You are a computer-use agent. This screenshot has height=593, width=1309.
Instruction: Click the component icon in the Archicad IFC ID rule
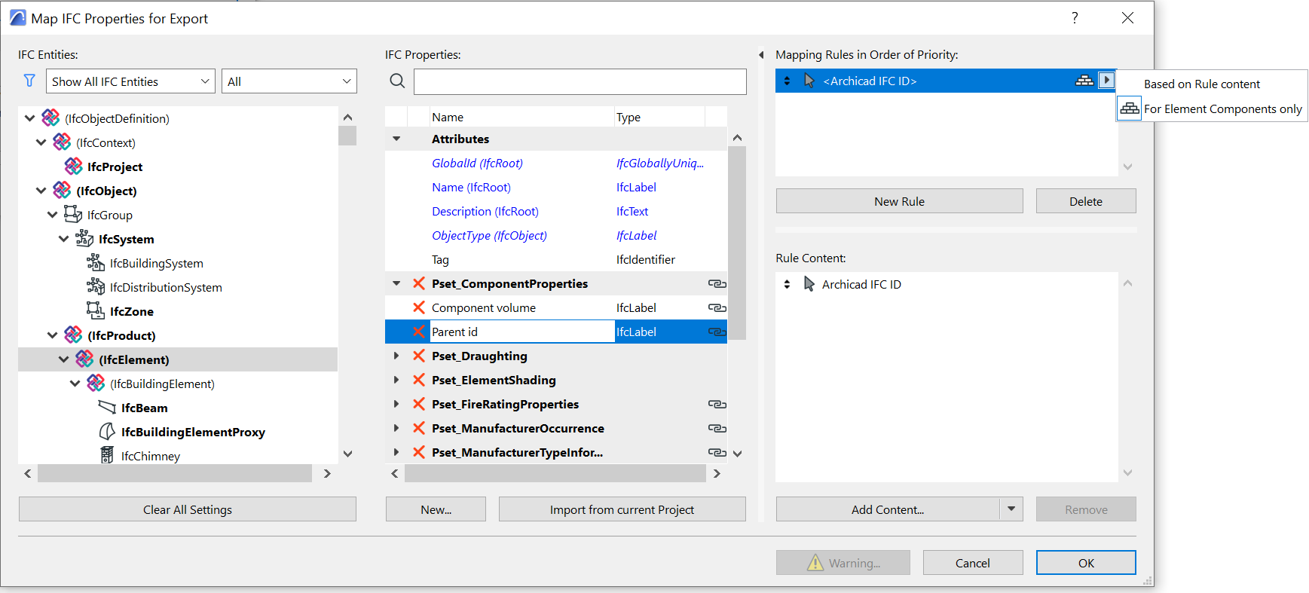[x=1084, y=81]
